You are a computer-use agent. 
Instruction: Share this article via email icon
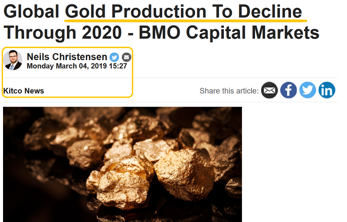tap(269, 90)
